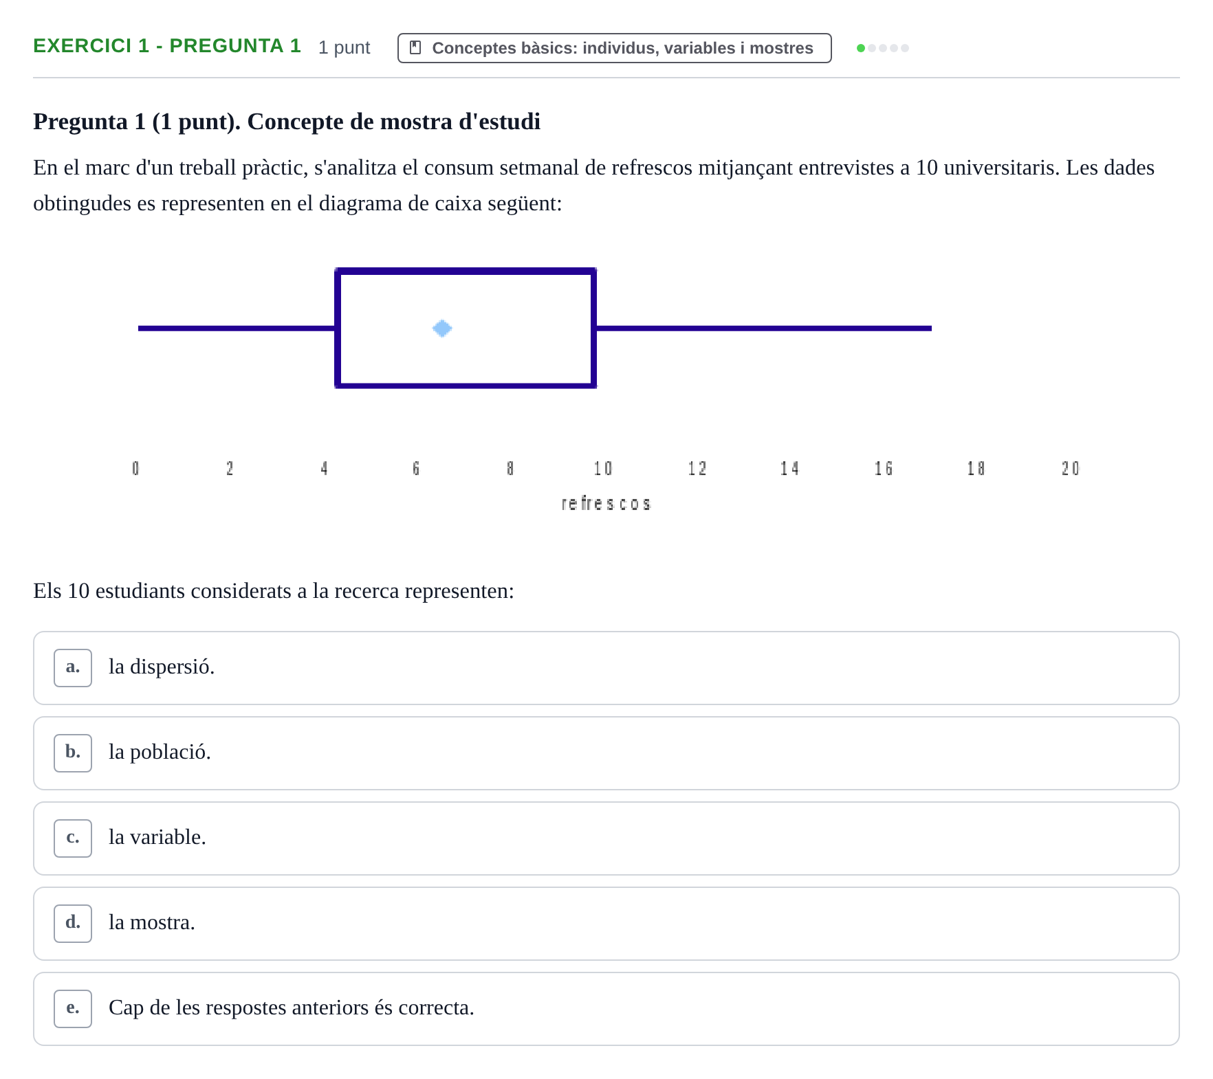Click the axis value '20' on chart
The image size is (1213, 1079).
pos(1071,469)
